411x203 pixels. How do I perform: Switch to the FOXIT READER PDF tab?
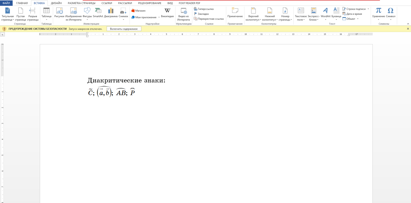point(189,3)
